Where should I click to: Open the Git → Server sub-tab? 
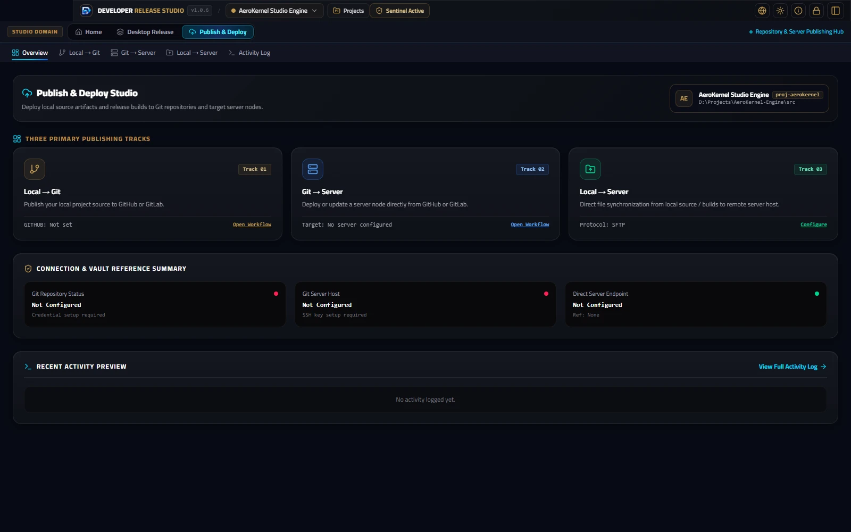pos(133,53)
